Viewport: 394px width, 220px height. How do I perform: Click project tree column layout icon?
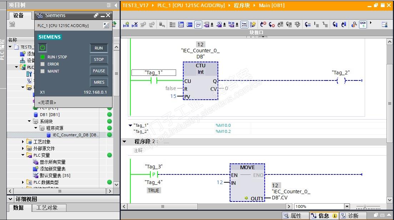coord(109,5)
